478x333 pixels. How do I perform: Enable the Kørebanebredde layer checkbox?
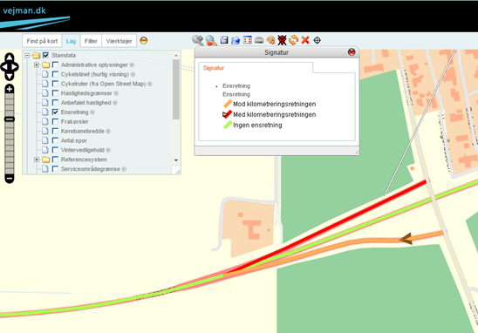[x=55, y=131]
